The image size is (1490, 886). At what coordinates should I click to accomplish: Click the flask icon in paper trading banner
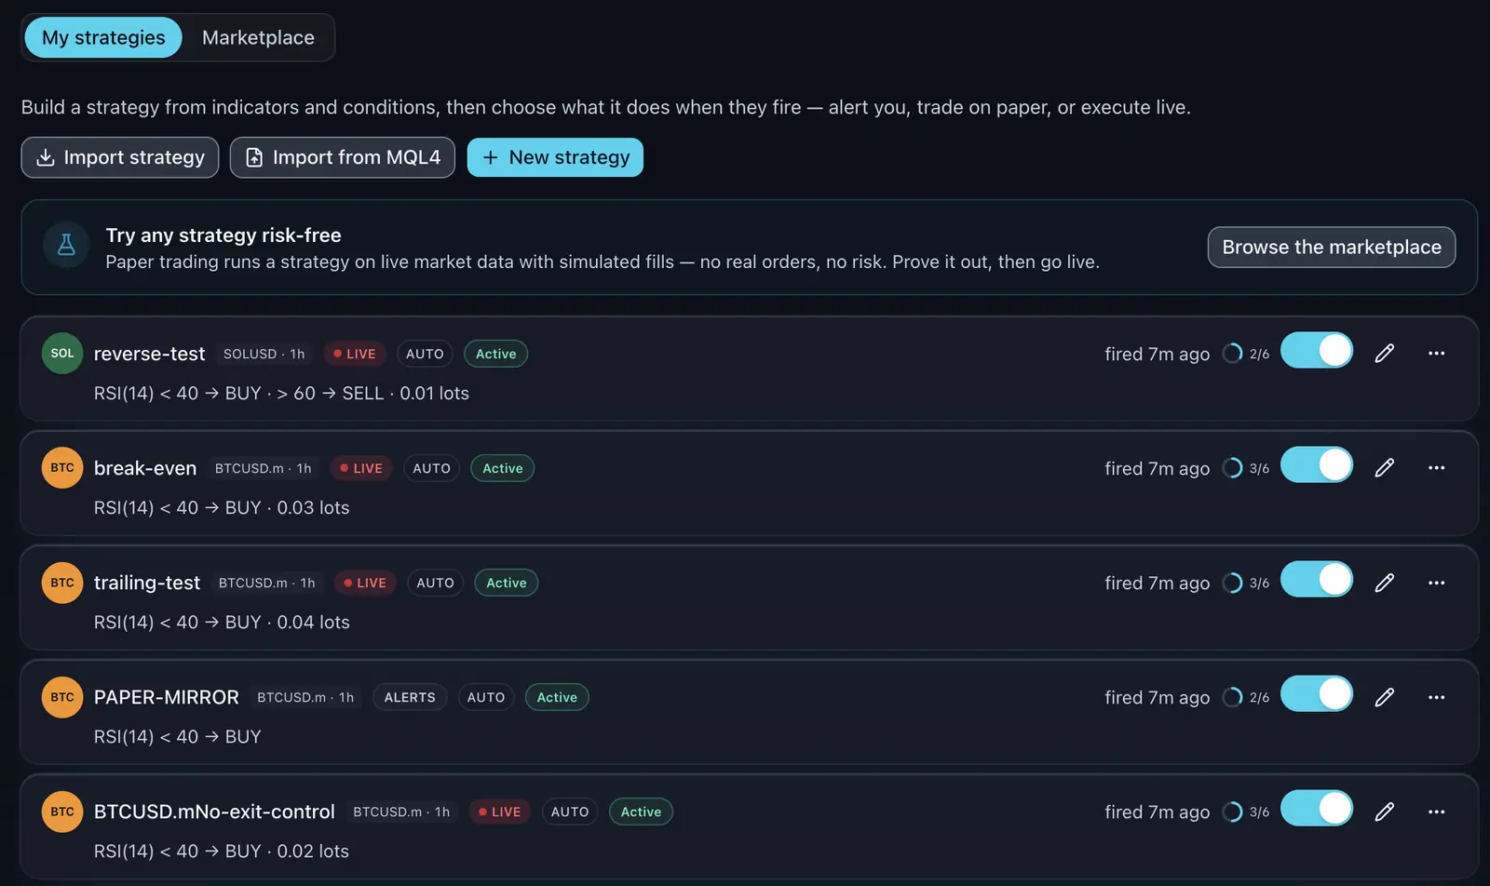pyautogui.click(x=66, y=245)
